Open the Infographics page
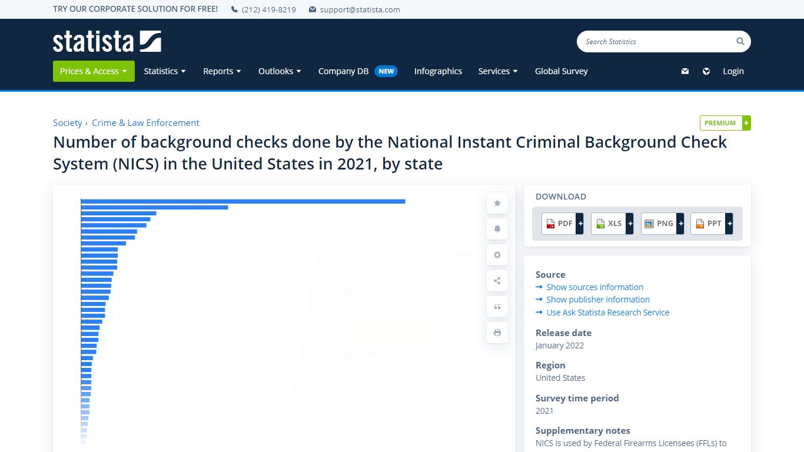The height and width of the screenshot is (452, 804). (438, 71)
